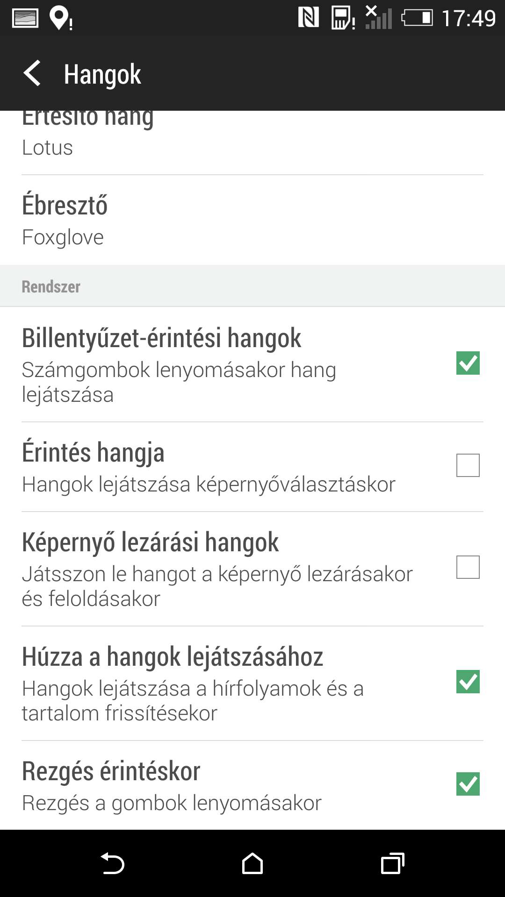
Task: Tap the Hangok screen title
Action: point(102,74)
